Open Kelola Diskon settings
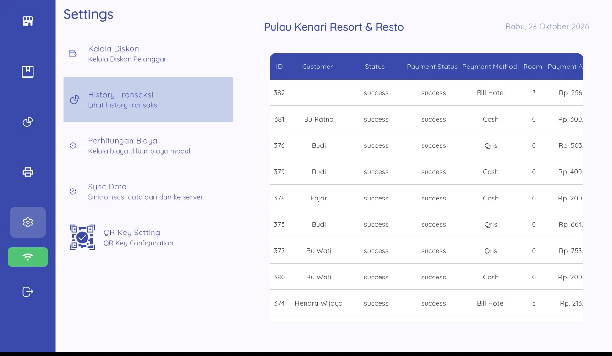 point(148,54)
